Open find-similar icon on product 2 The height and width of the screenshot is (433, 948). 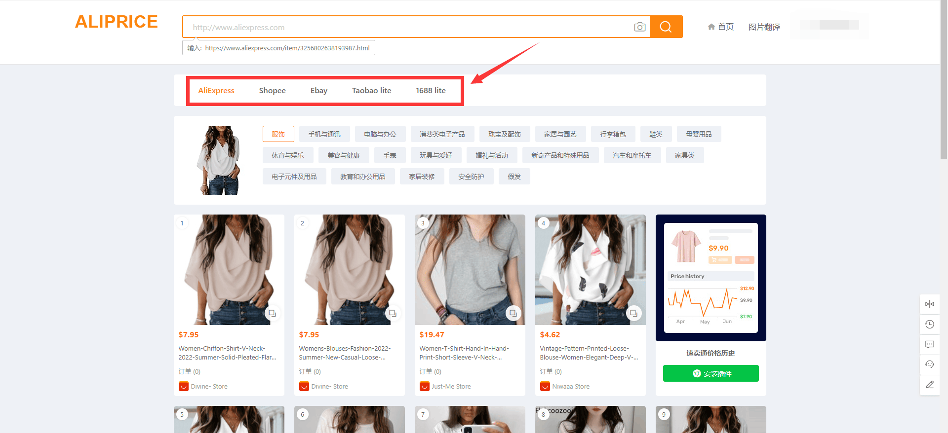click(x=393, y=313)
